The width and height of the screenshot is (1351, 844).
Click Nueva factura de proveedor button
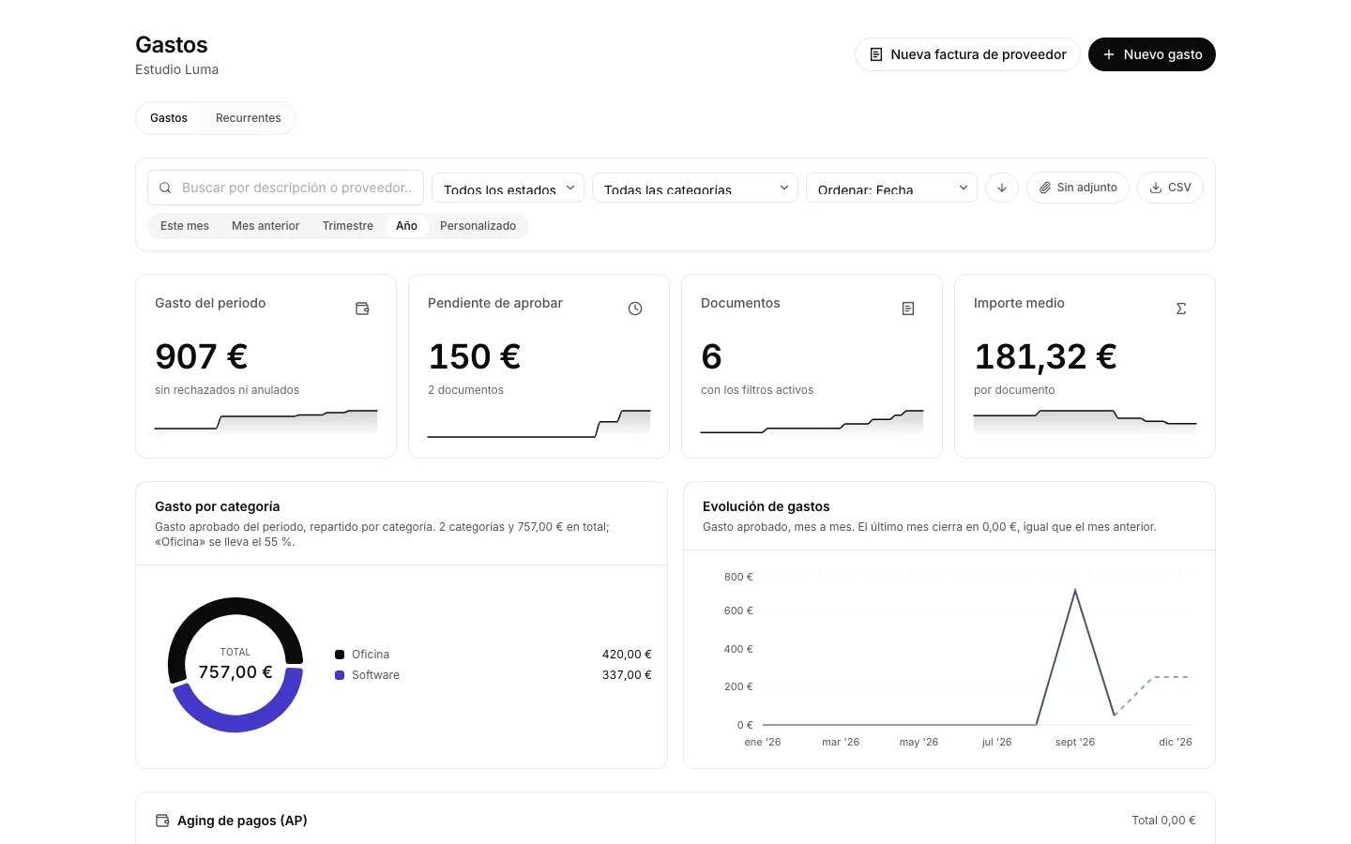click(x=967, y=54)
